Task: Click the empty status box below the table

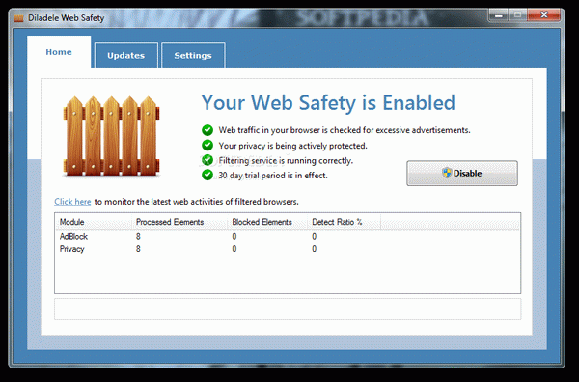Action: point(288,309)
